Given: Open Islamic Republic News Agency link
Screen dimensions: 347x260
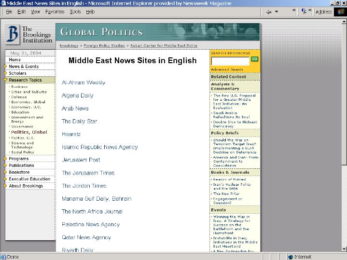Looking at the screenshot, I should click(99, 147).
